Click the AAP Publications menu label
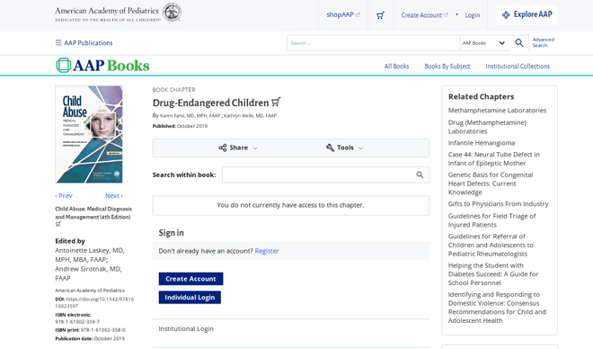Image resolution: width=593 pixels, height=349 pixels. tap(88, 43)
